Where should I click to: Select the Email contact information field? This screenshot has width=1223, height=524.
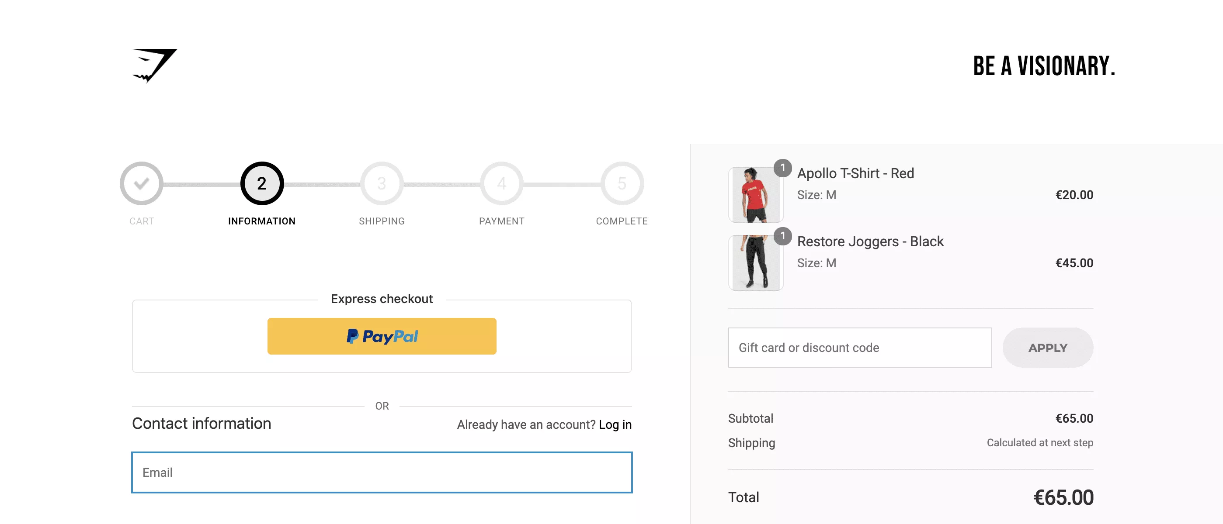coord(382,472)
